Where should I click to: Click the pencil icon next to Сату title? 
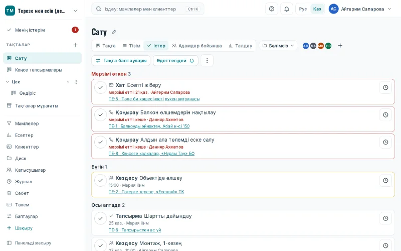114,32
